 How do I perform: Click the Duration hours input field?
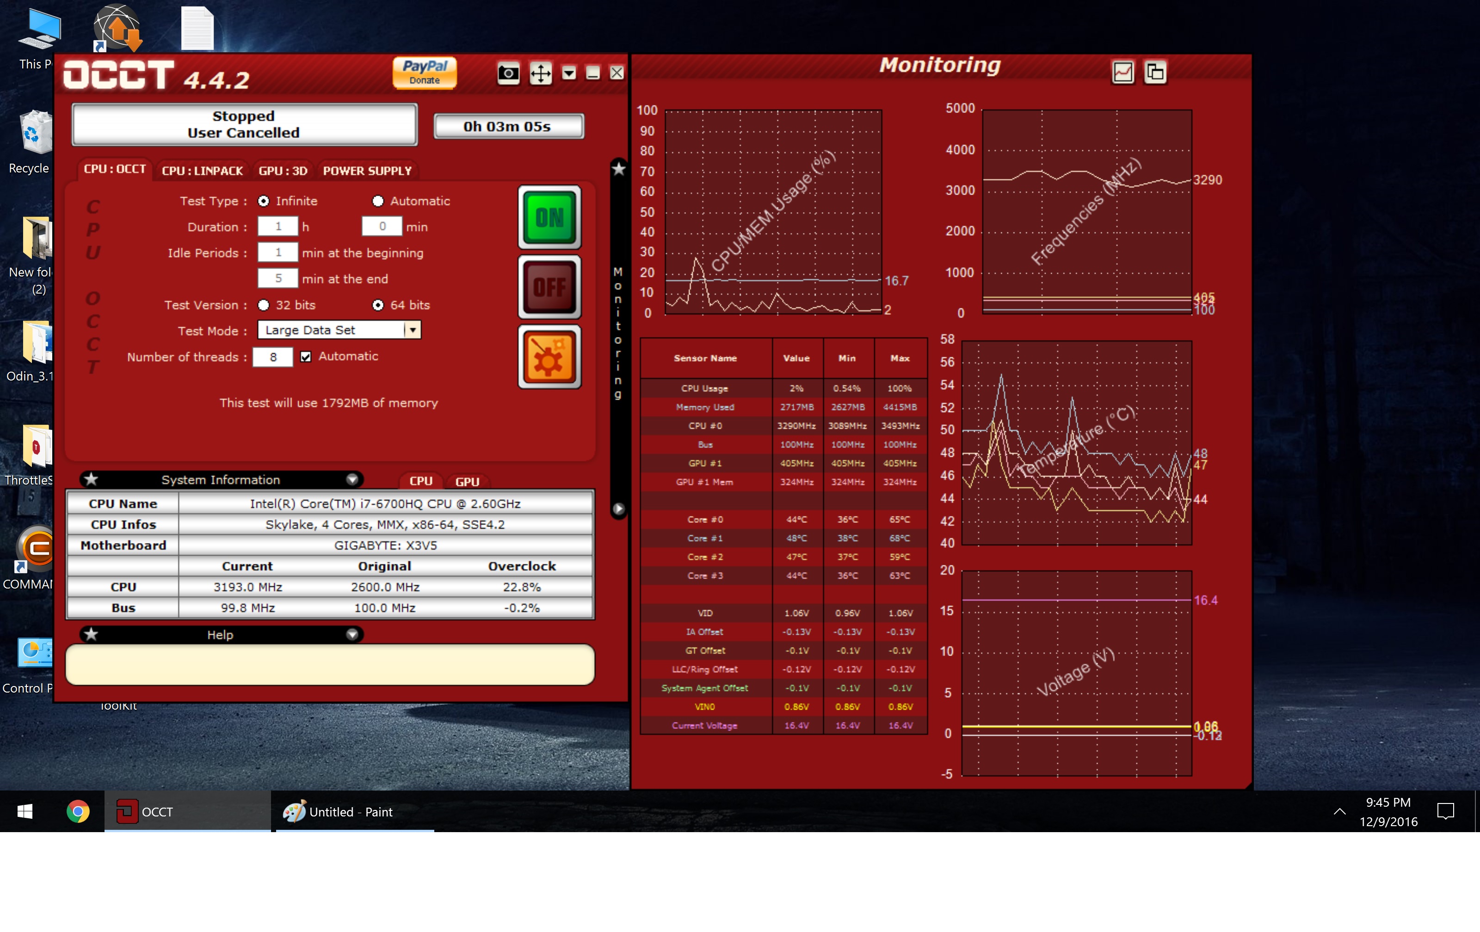(278, 227)
